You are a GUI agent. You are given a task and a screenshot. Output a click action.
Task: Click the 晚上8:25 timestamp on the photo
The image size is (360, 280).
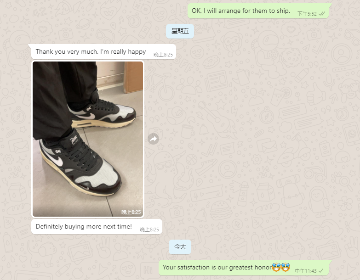tap(131, 212)
